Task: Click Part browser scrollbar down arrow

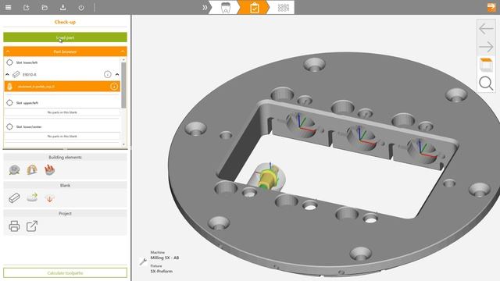Action: pyautogui.click(x=123, y=144)
